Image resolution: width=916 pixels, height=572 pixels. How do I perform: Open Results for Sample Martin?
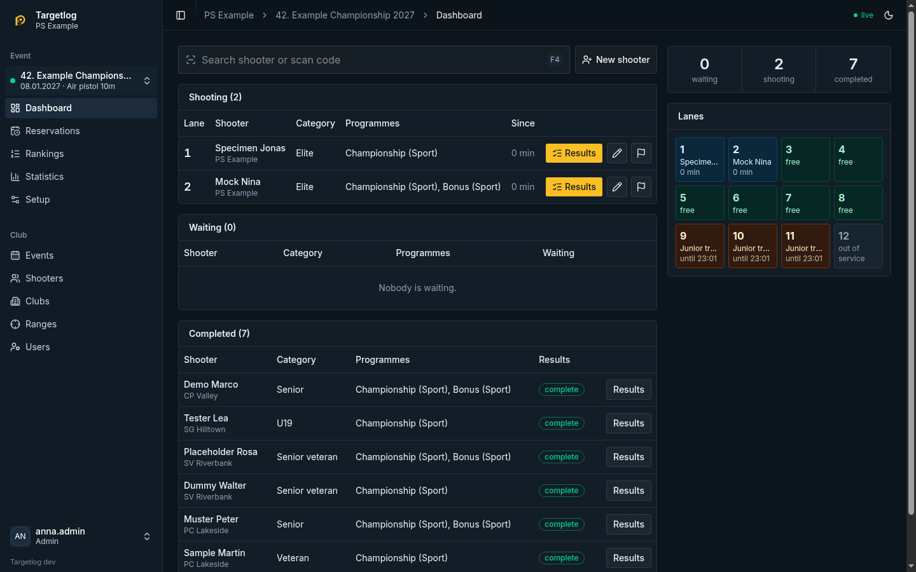click(x=628, y=558)
